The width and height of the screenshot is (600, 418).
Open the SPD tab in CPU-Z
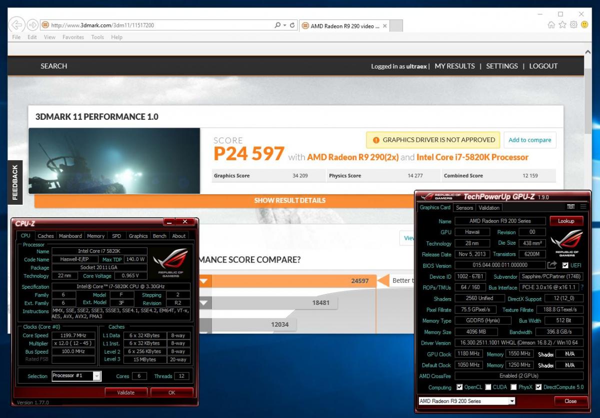pyautogui.click(x=116, y=236)
